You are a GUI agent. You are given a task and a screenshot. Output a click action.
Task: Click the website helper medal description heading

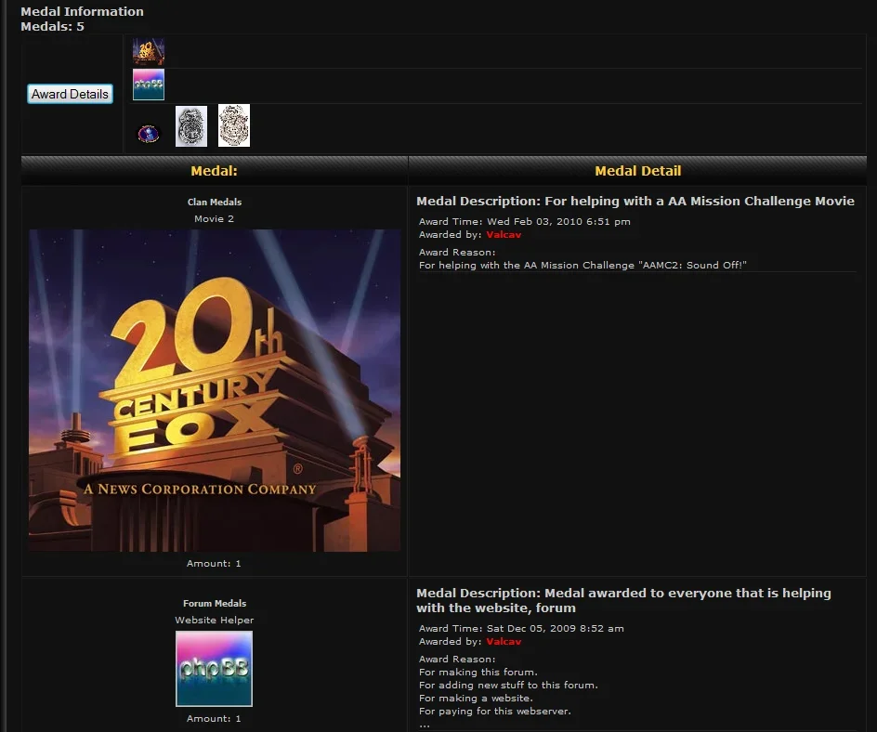coord(623,601)
